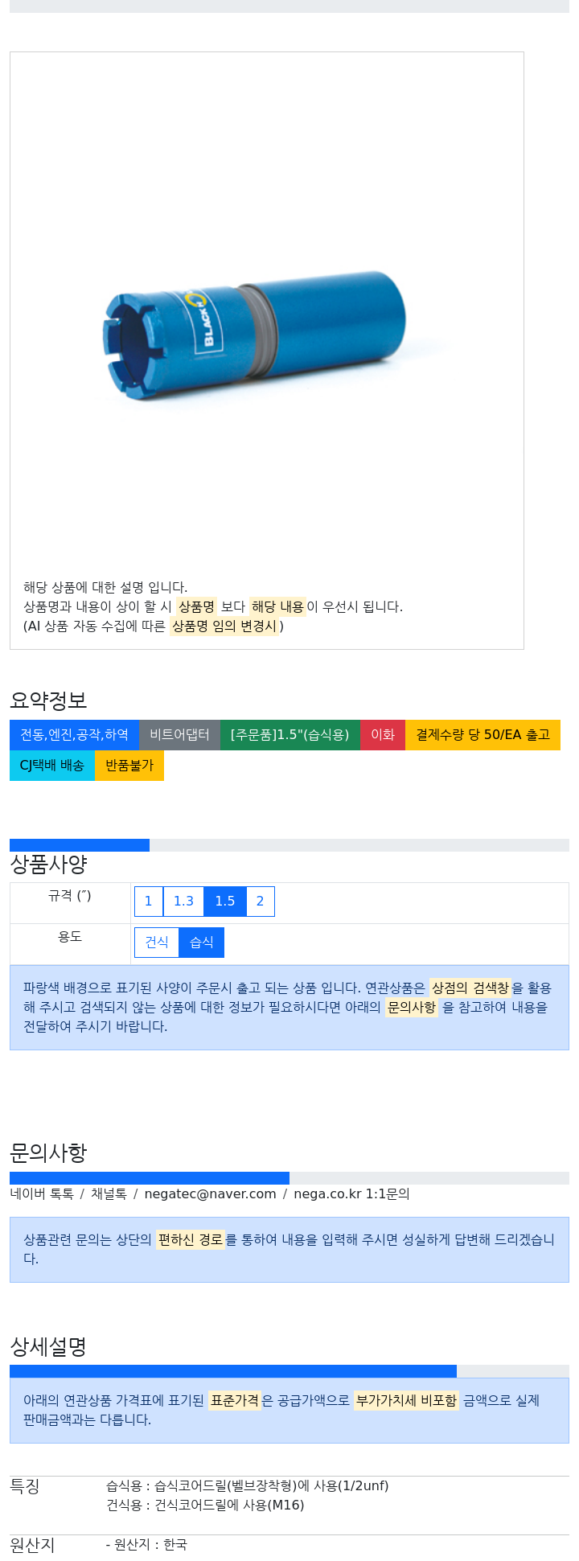Click the negatec@naver.com email link
This screenshot has height=1561, width=579.
coord(210,1194)
